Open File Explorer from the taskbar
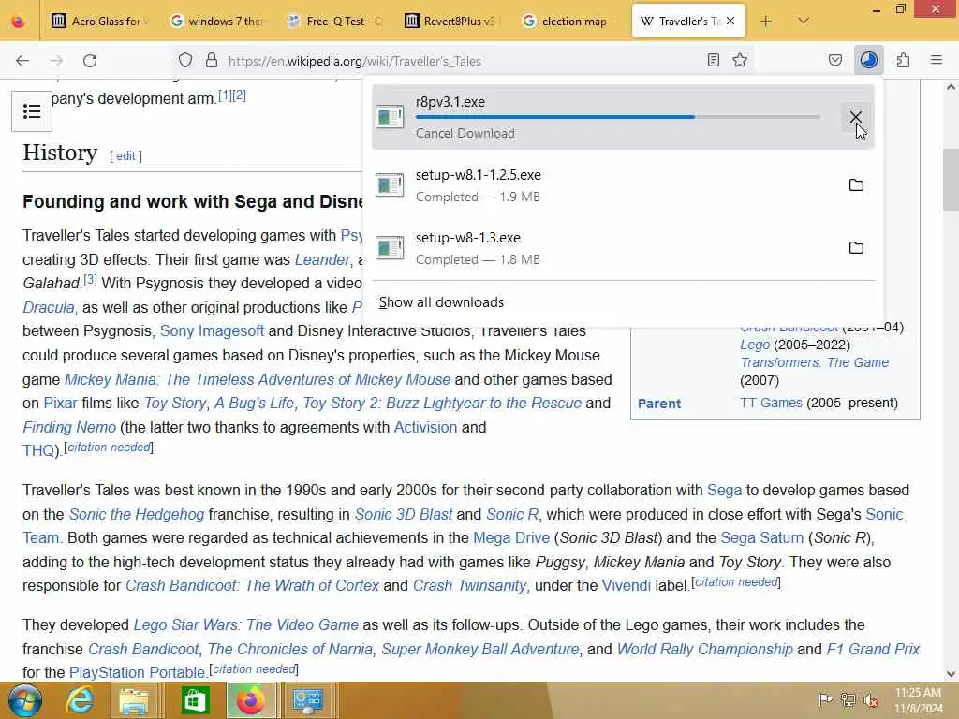 [x=135, y=700]
